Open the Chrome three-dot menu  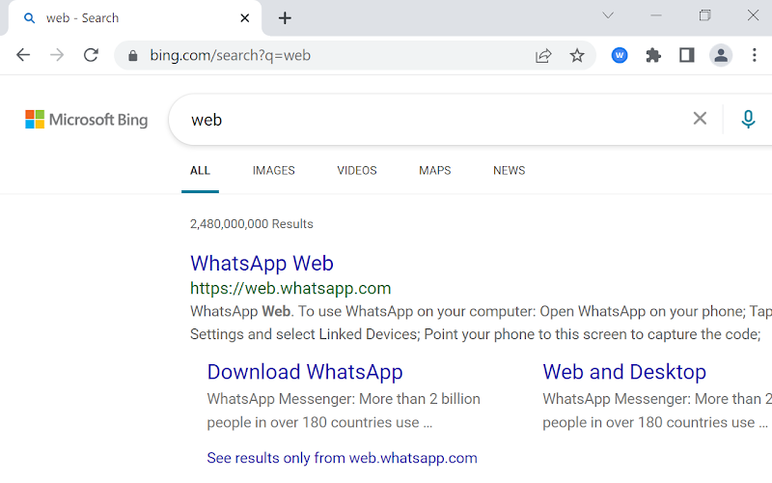pyautogui.click(x=755, y=55)
